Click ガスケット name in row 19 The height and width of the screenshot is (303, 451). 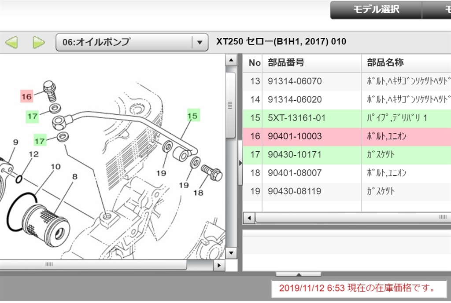coord(381,192)
